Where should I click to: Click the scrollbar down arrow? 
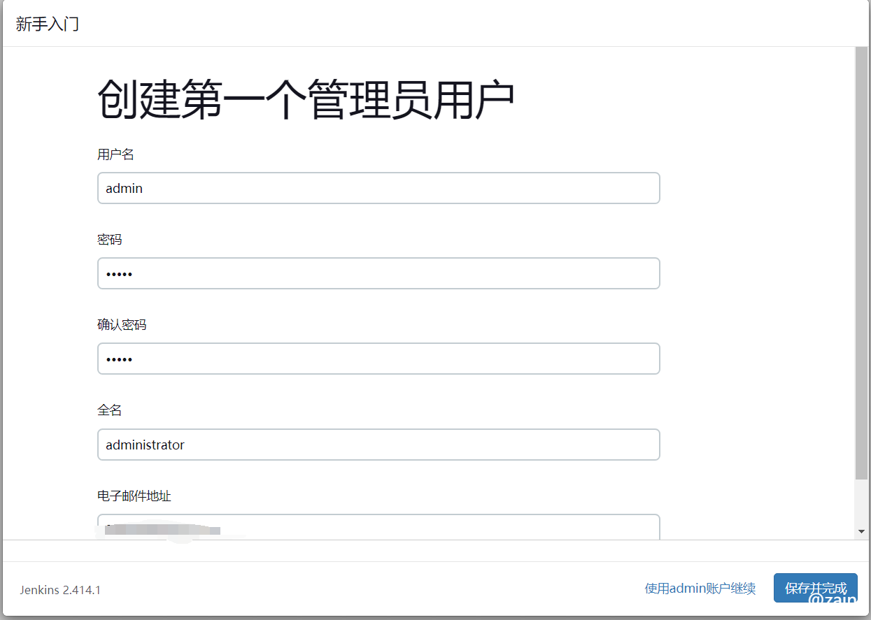(x=861, y=532)
